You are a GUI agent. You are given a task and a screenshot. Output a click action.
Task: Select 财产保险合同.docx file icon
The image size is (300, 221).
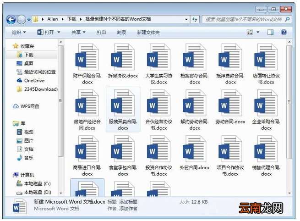pyautogui.click(x=87, y=57)
